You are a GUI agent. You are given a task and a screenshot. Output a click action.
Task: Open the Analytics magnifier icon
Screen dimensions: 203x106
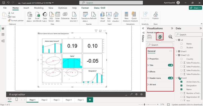point(170,37)
